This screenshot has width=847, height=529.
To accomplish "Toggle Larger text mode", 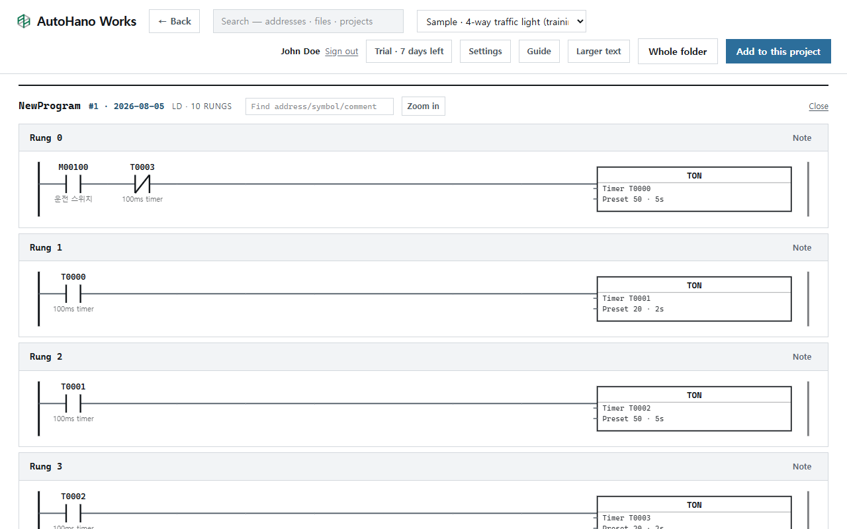I will [598, 52].
